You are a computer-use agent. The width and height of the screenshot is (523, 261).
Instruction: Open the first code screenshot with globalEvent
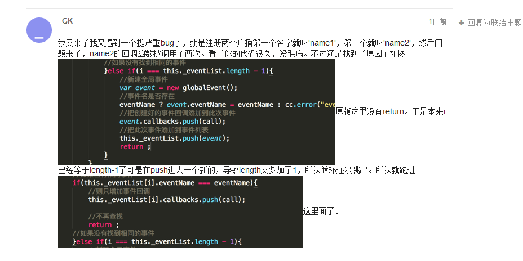(x=197, y=112)
